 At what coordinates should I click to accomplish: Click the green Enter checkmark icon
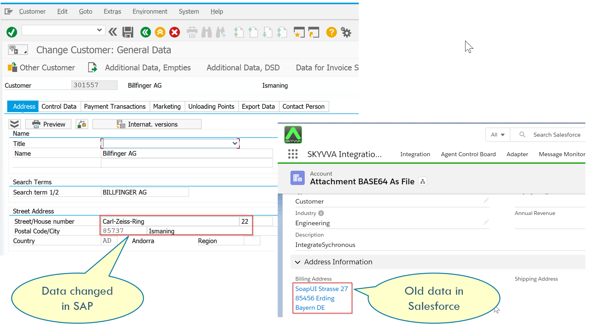click(11, 32)
